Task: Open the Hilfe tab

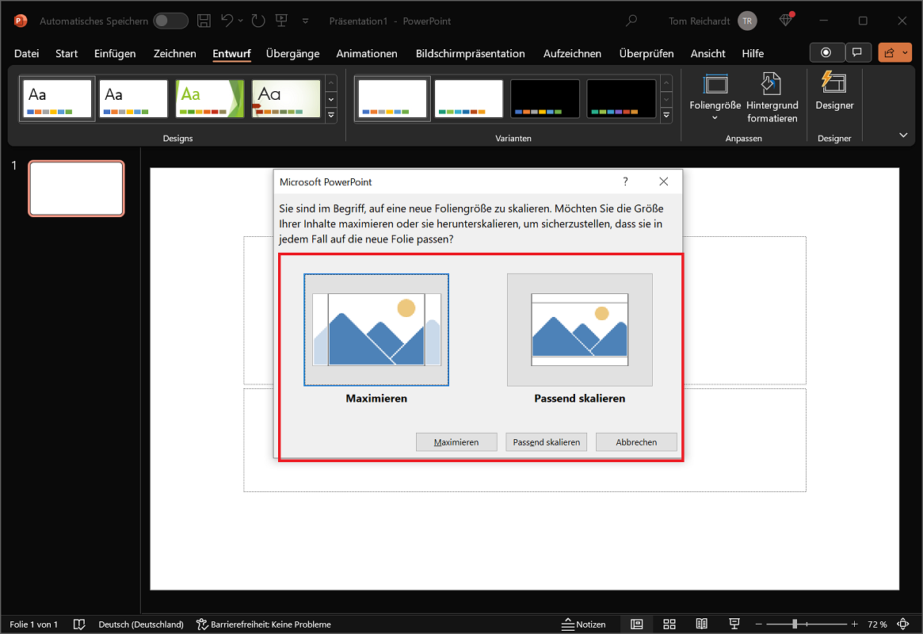Action: pyautogui.click(x=753, y=54)
